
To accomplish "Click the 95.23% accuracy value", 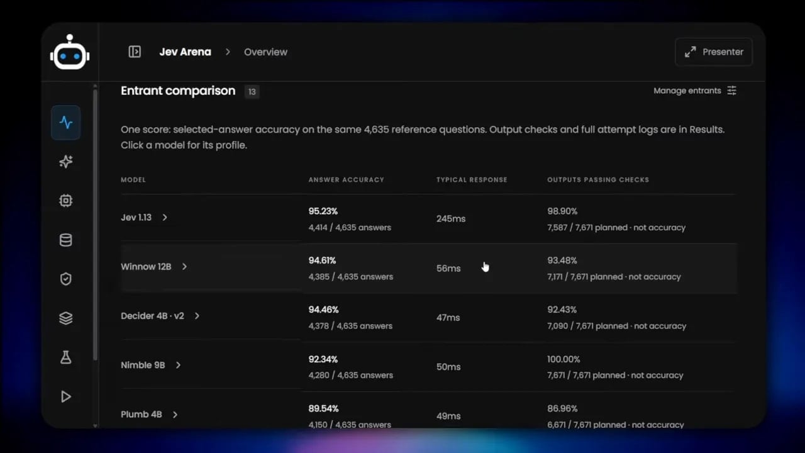I will tap(323, 211).
